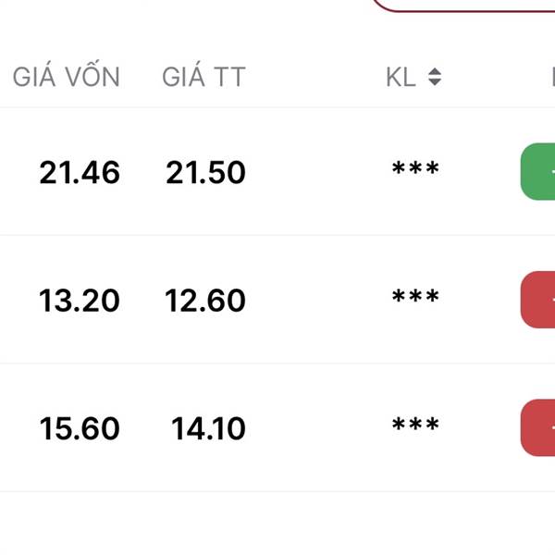The width and height of the screenshot is (555, 555).
Task: Click the cost price 21.46
Action: tap(80, 172)
